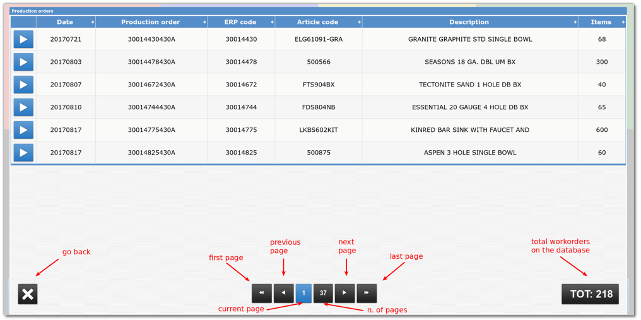Advance to the next page
The width and height of the screenshot is (641, 320).
(x=344, y=293)
